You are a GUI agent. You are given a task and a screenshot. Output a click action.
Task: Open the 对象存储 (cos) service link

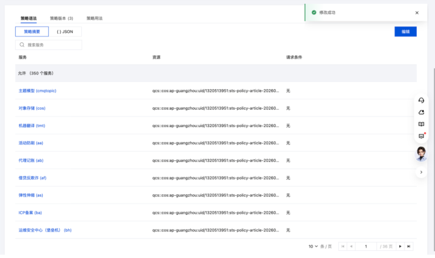pyautogui.click(x=32, y=108)
